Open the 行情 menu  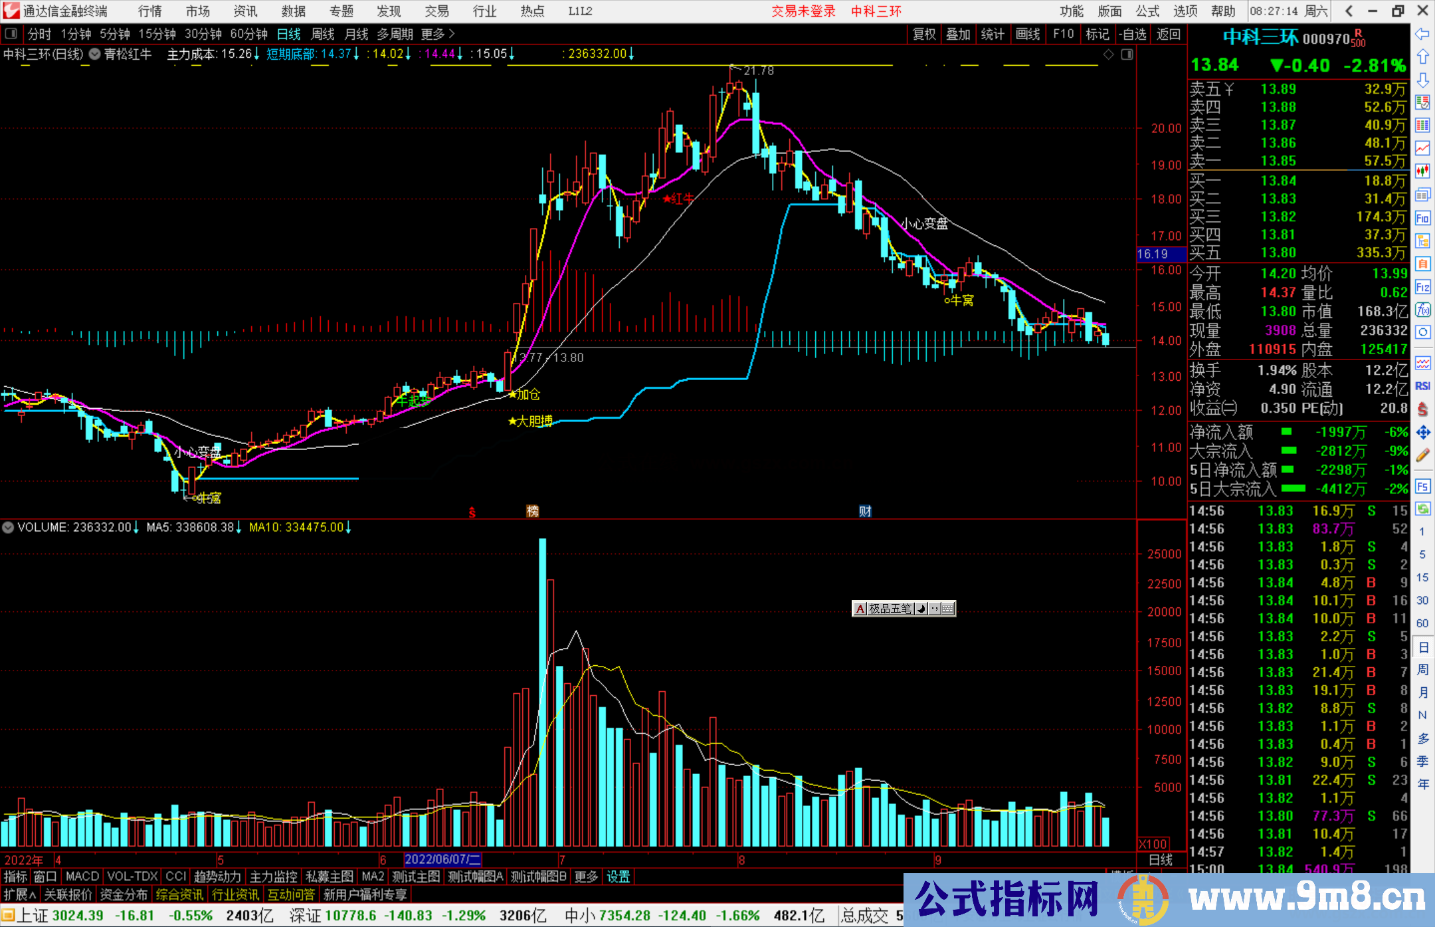(x=150, y=11)
